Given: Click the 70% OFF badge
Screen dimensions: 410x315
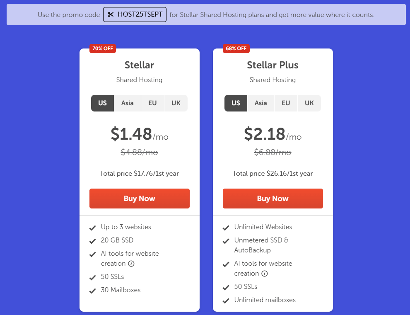Looking at the screenshot, I should [103, 48].
